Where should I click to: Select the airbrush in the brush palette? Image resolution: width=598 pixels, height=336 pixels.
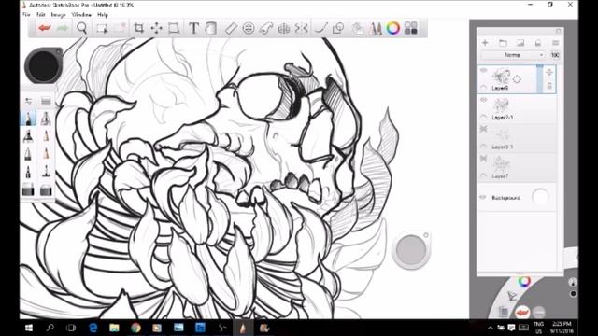[46, 119]
